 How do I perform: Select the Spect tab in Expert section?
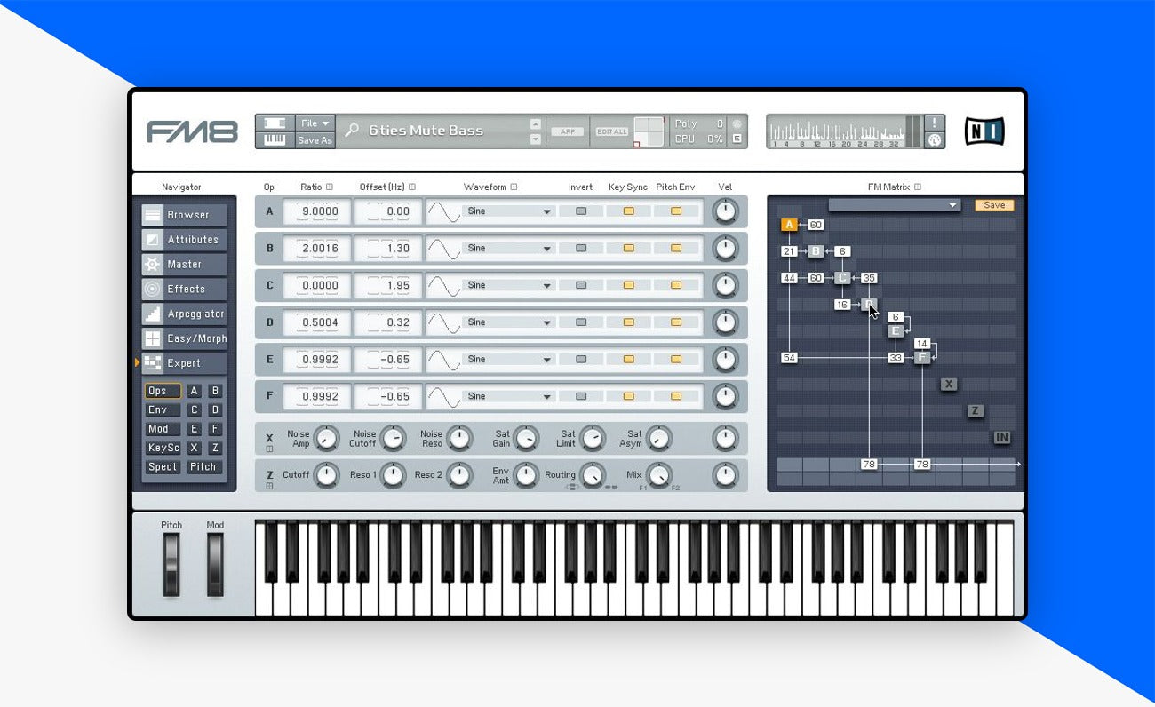pyautogui.click(x=163, y=467)
